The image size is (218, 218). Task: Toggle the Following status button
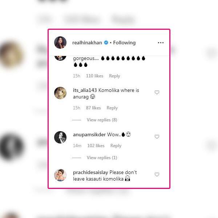coord(124,43)
